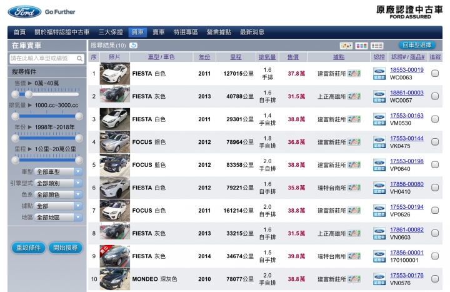This screenshot has height=292, width=450.
Task: Open 三大保證 menu item
Action: pos(111,32)
